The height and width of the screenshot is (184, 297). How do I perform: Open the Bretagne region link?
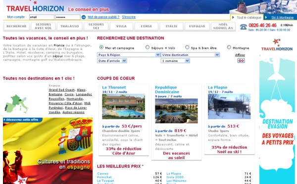click(x=55, y=94)
